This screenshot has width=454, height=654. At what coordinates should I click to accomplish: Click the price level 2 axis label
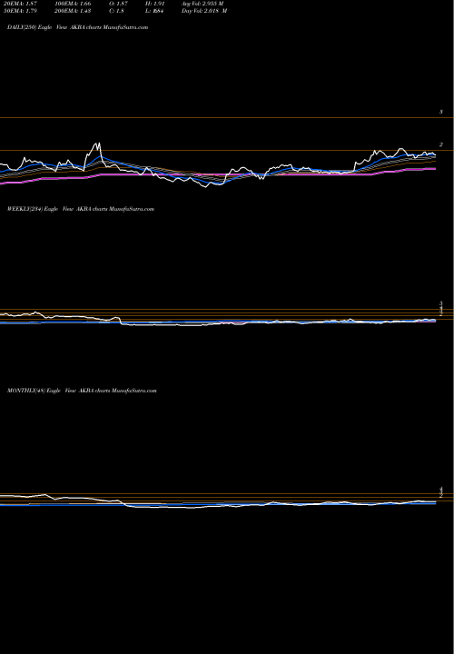pos(440,144)
